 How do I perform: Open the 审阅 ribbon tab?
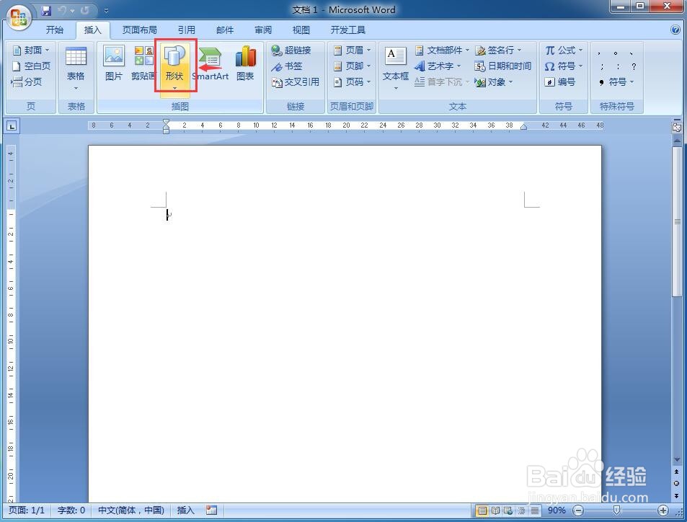pos(262,30)
